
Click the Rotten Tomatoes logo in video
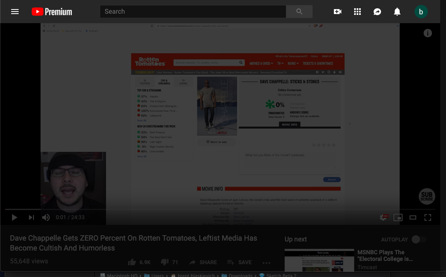tap(150, 61)
